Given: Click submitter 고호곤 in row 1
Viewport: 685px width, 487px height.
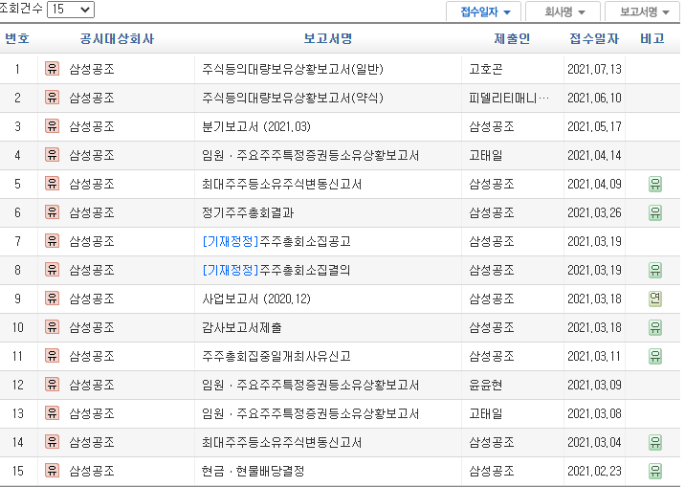Looking at the screenshot, I should coord(486,69).
